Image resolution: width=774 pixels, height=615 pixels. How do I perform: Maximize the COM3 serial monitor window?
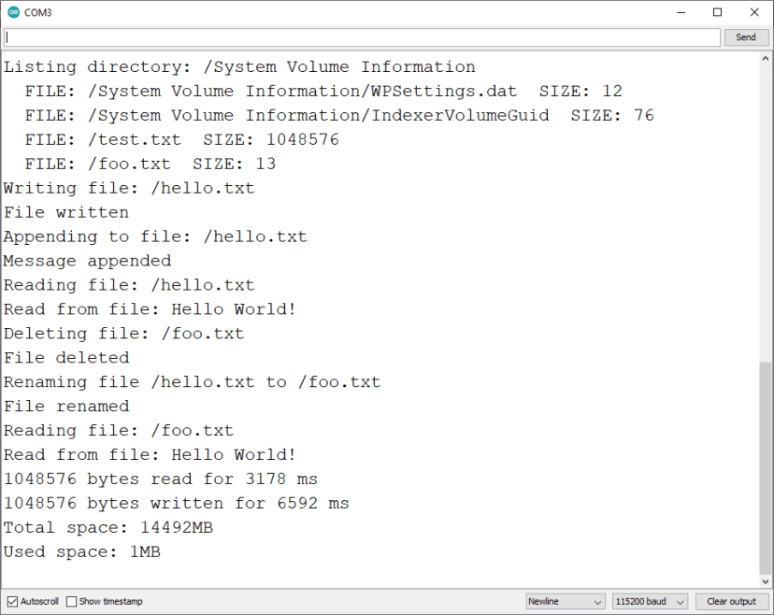[717, 12]
